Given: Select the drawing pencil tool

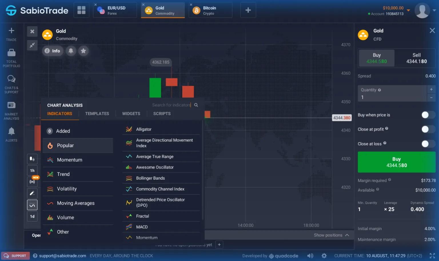Looking at the screenshot, I should [32, 193].
